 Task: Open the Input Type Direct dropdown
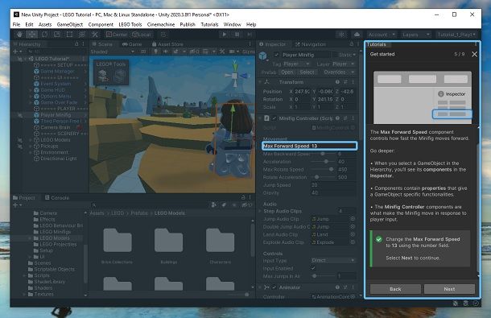pyautogui.click(x=333, y=260)
